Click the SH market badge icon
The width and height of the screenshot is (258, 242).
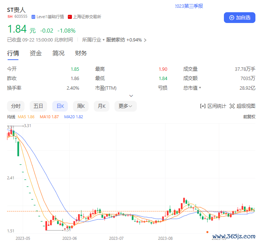point(10,17)
